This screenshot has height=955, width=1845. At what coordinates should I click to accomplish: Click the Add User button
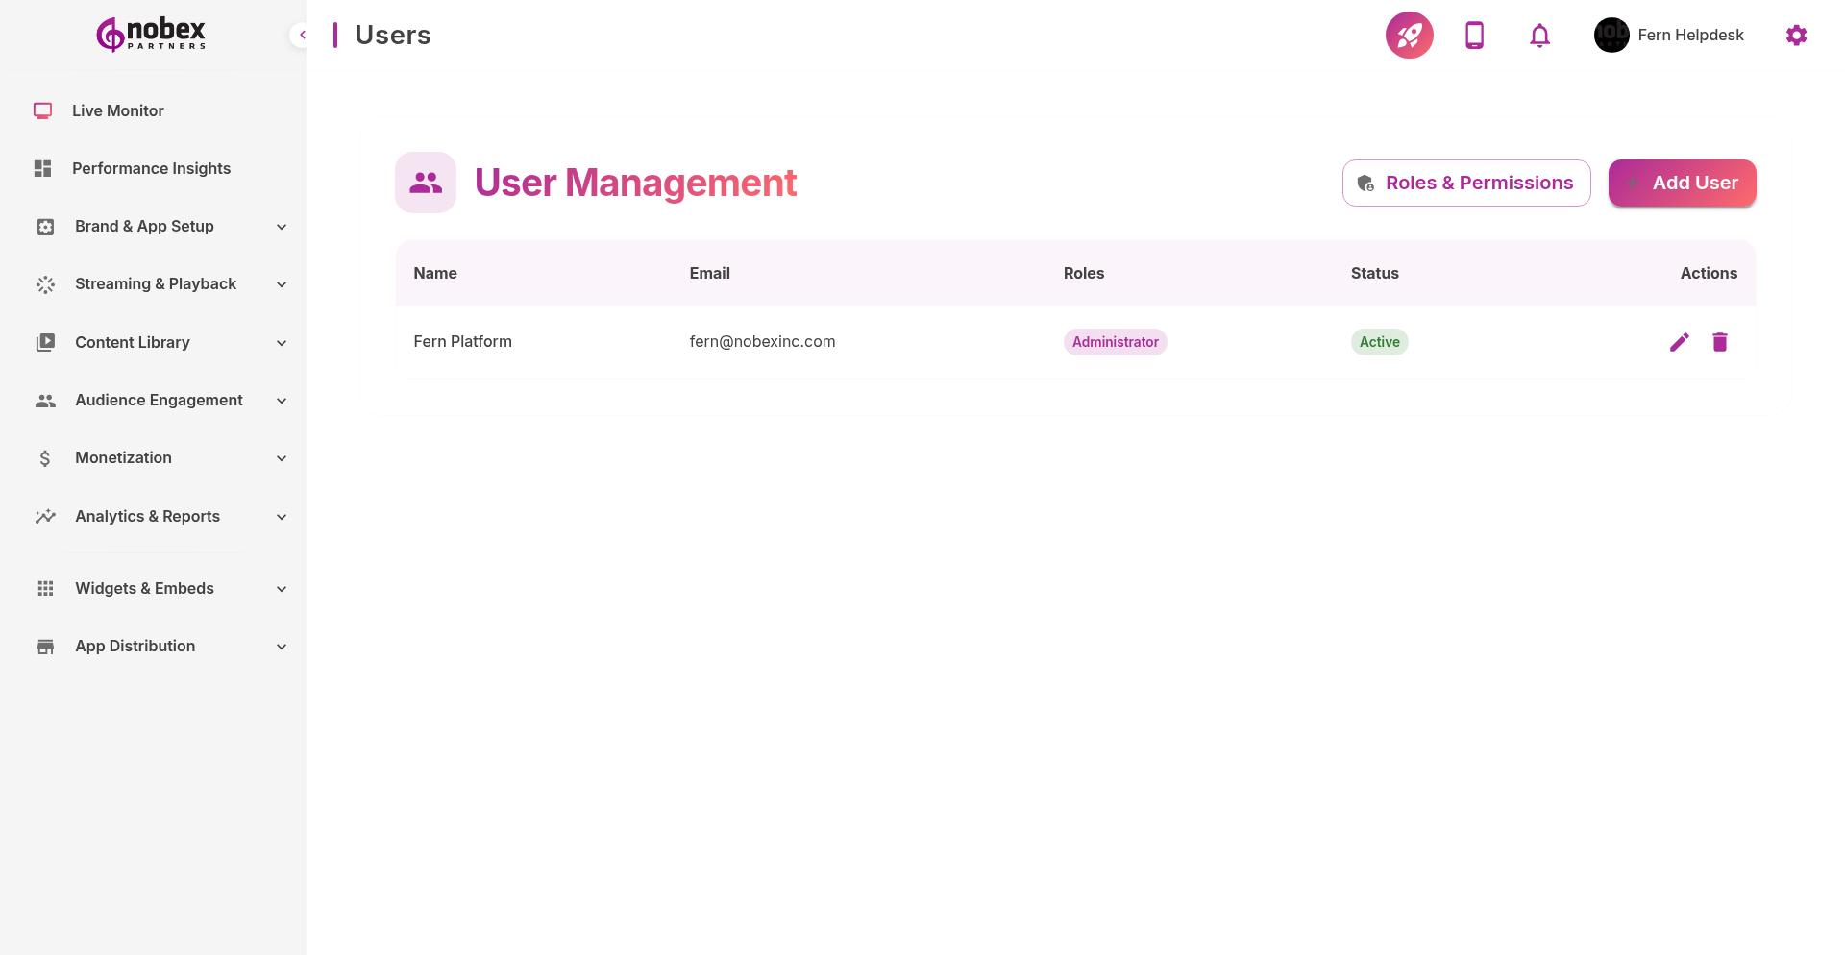(1682, 183)
